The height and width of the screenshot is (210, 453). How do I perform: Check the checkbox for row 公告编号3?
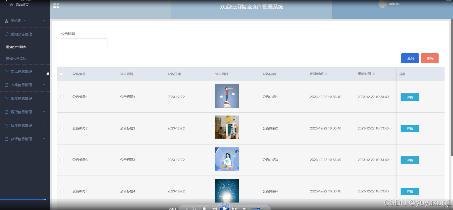(62, 160)
